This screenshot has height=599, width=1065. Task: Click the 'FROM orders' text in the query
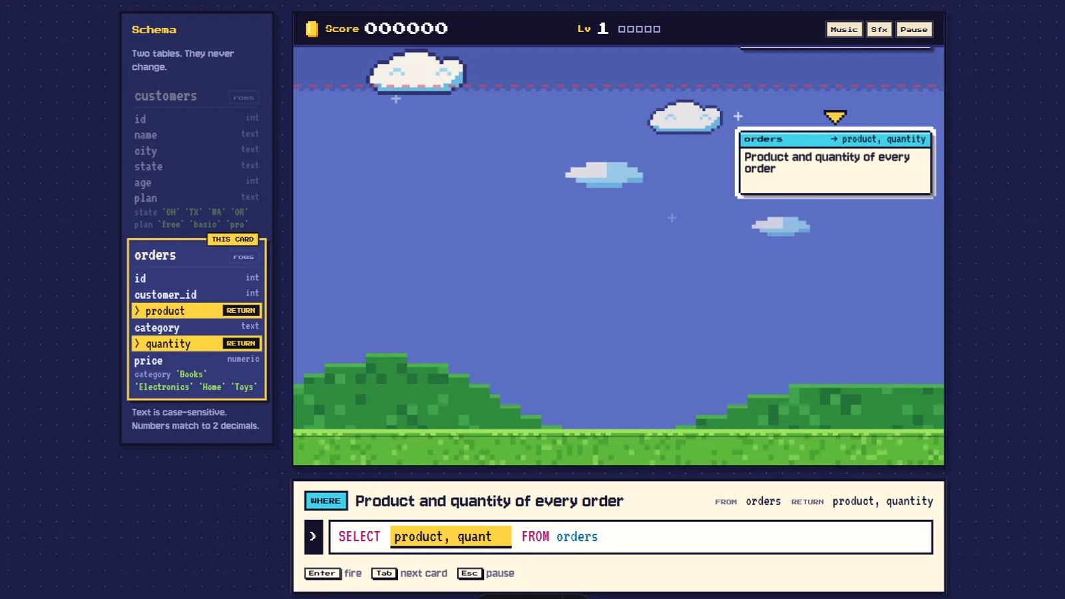[x=559, y=536]
